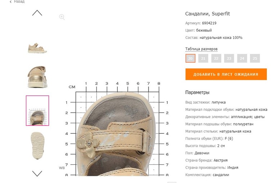View the sole bottom thumbnail
Image resolution: width=277 pixels, height=183 pixels.
pyautogui.click(x=37, y=145)
